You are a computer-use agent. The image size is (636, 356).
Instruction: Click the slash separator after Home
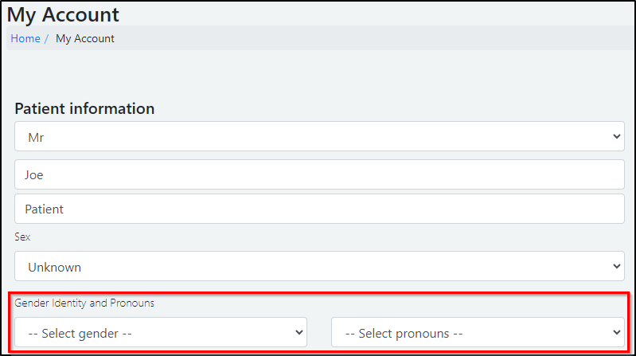pos(46,38)
